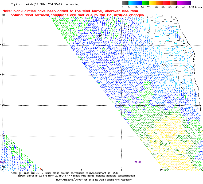
Task: Click the longitude axis label '12'
Action: tap(161, 170)
